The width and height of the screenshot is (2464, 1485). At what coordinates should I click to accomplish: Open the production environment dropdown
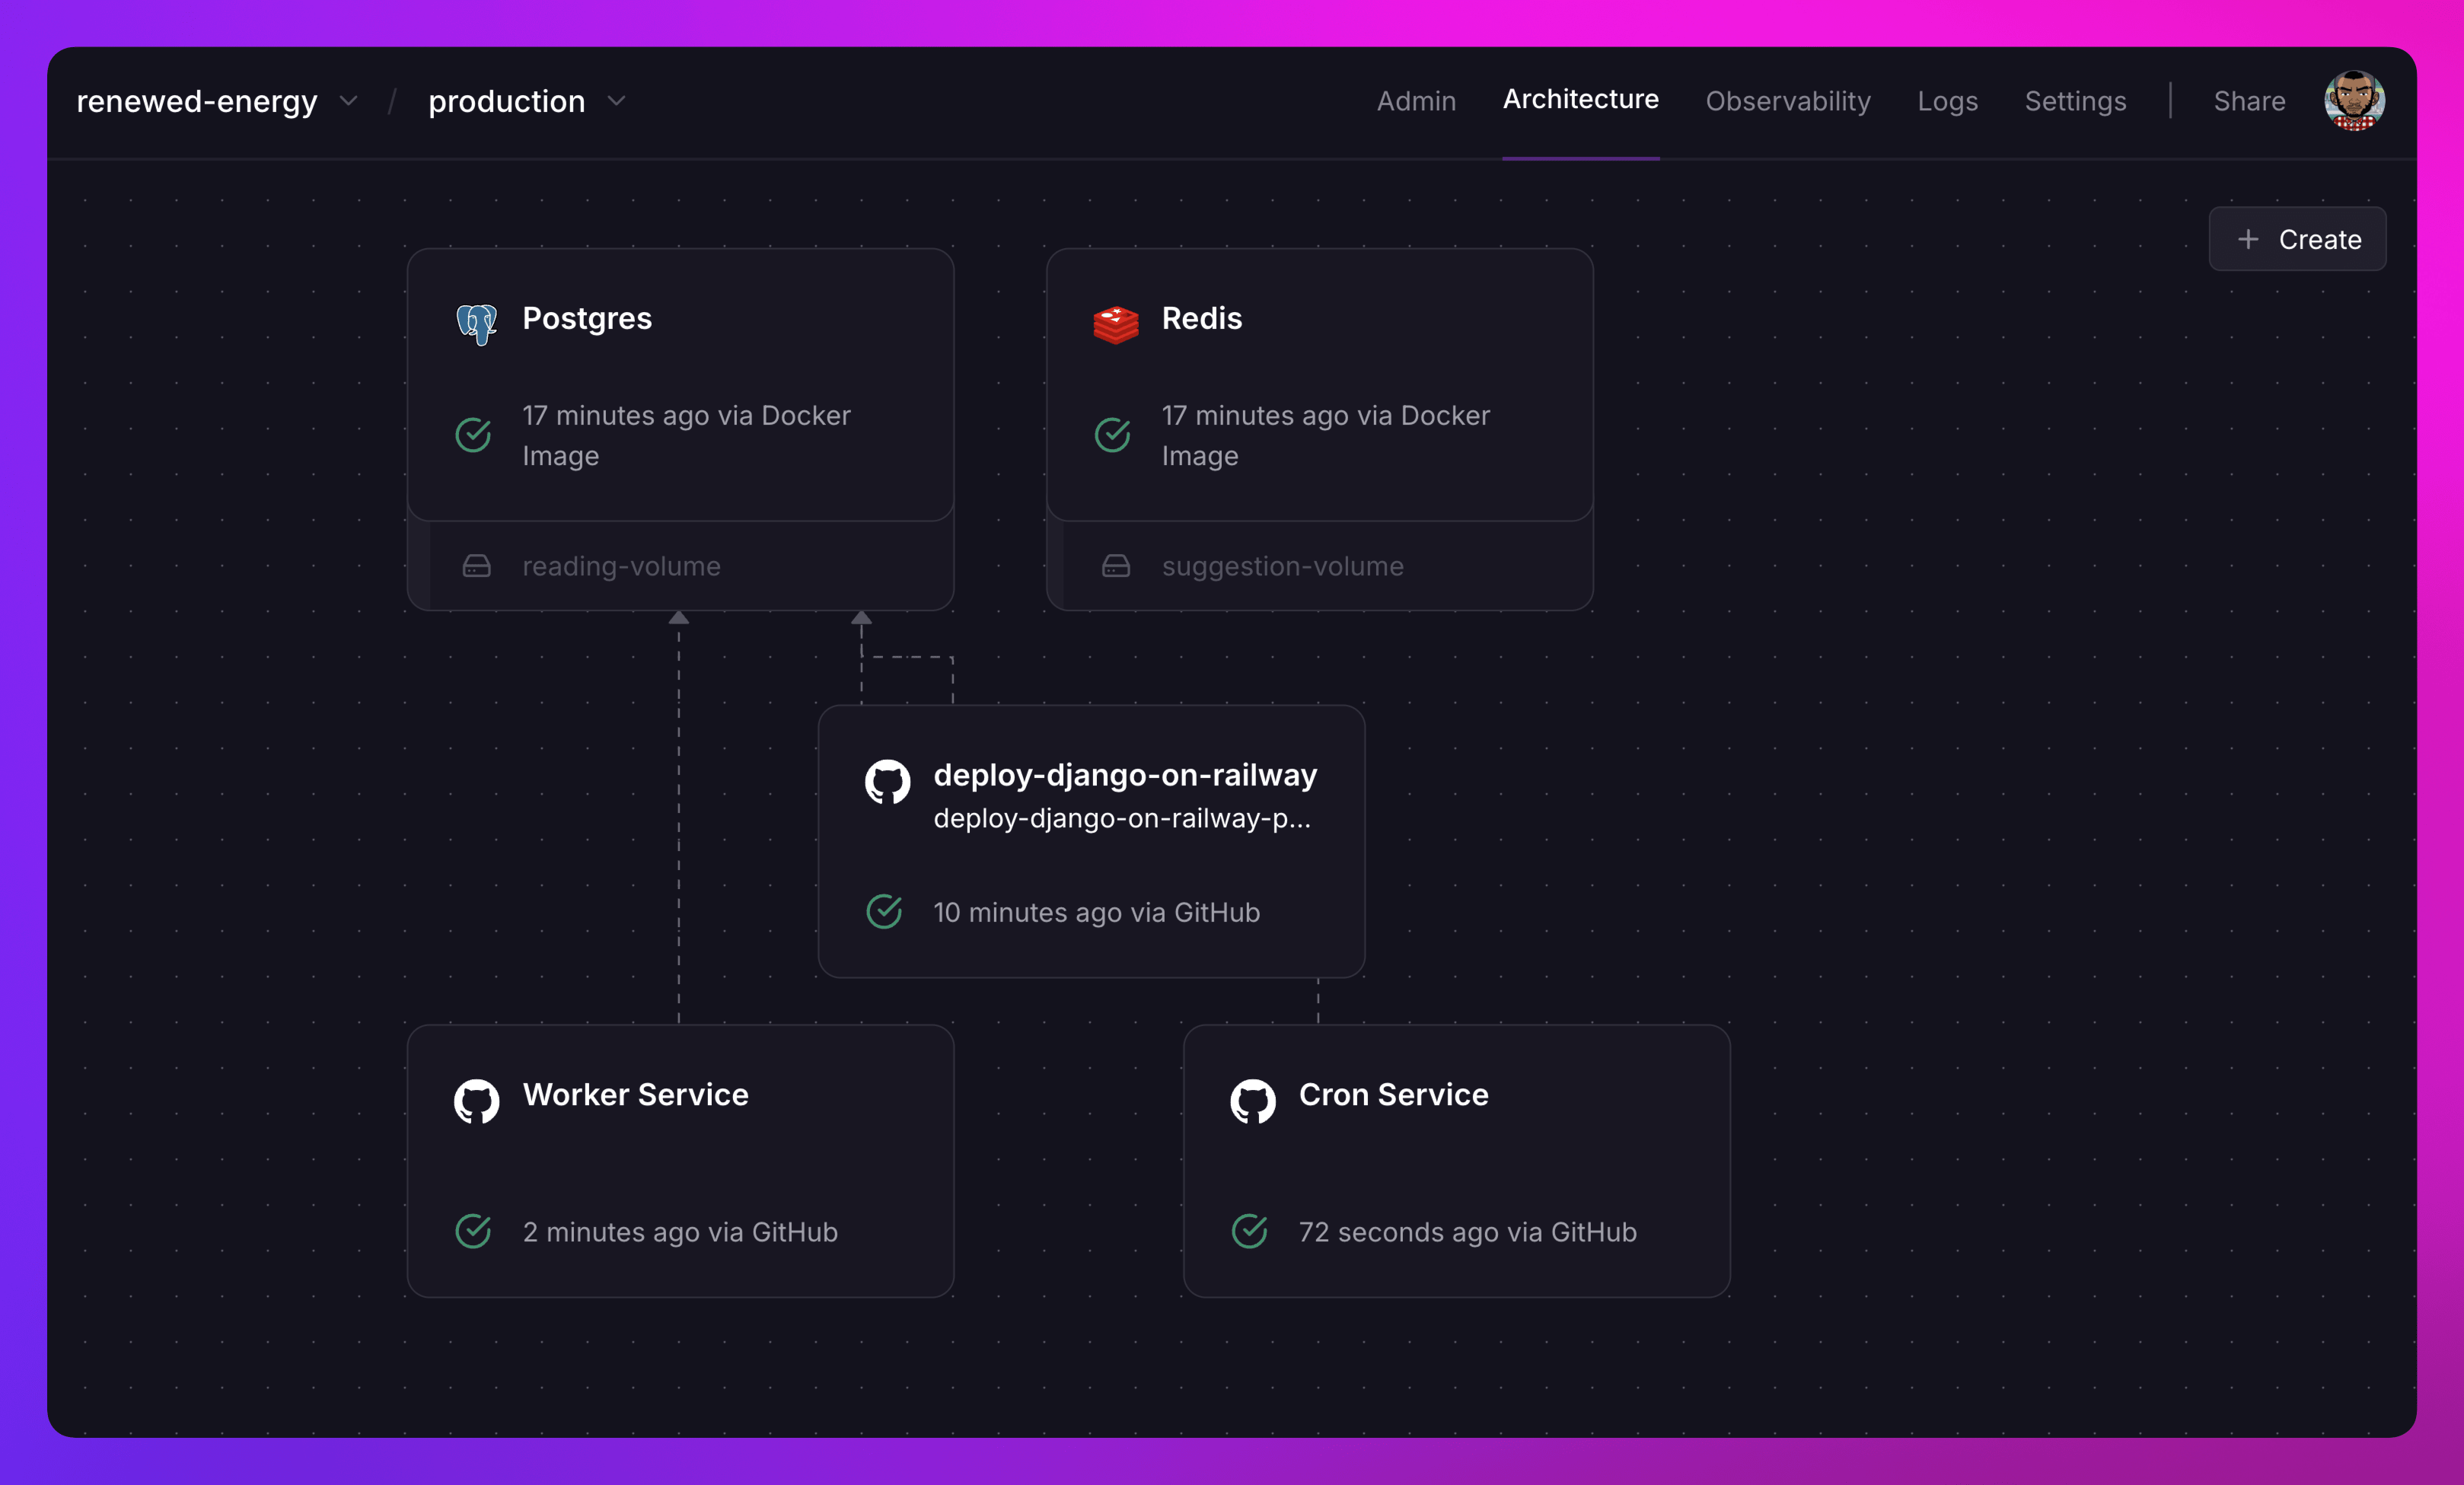coord(617,101)
